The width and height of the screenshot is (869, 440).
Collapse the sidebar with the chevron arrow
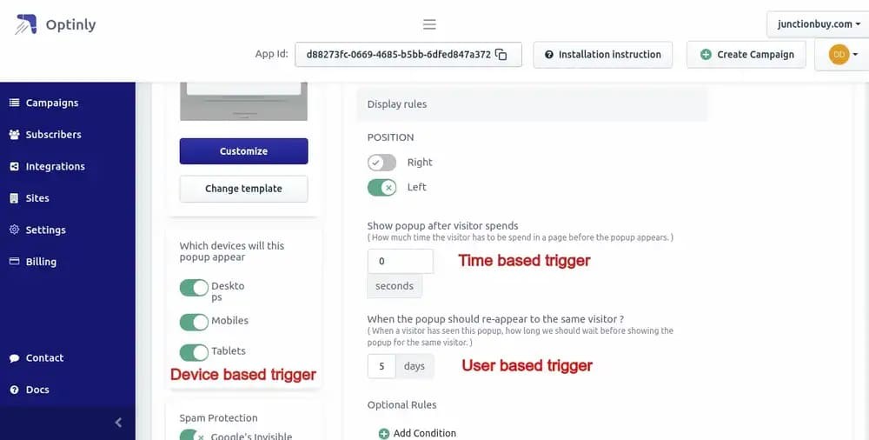click(118, 423)
